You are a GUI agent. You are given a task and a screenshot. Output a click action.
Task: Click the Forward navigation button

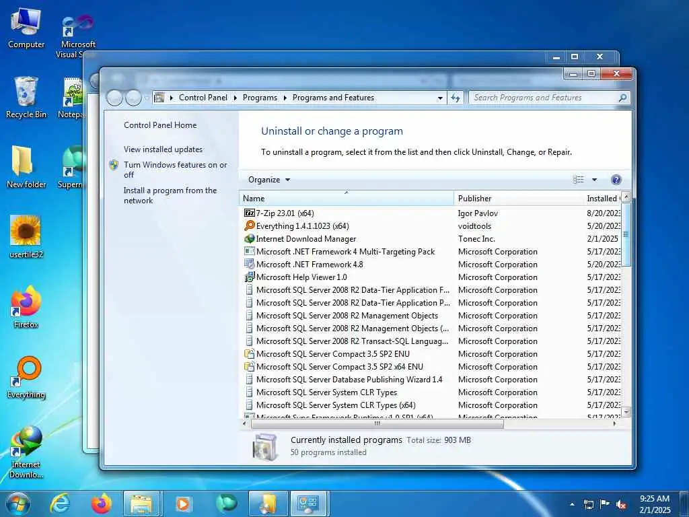point(133,98)
